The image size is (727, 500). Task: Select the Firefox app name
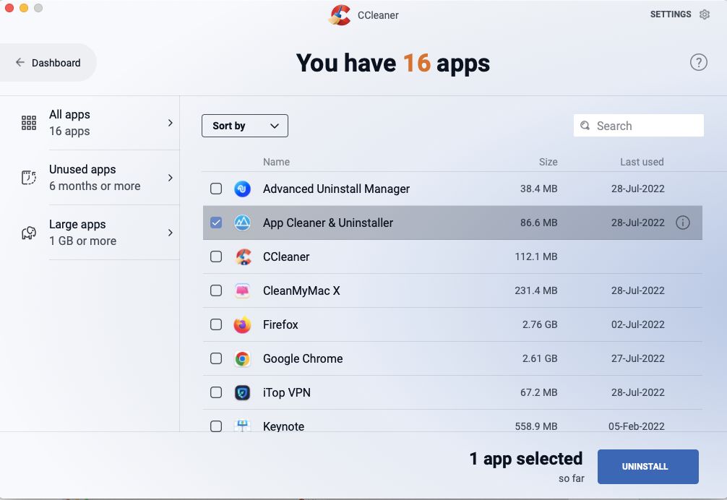(280, 325)
